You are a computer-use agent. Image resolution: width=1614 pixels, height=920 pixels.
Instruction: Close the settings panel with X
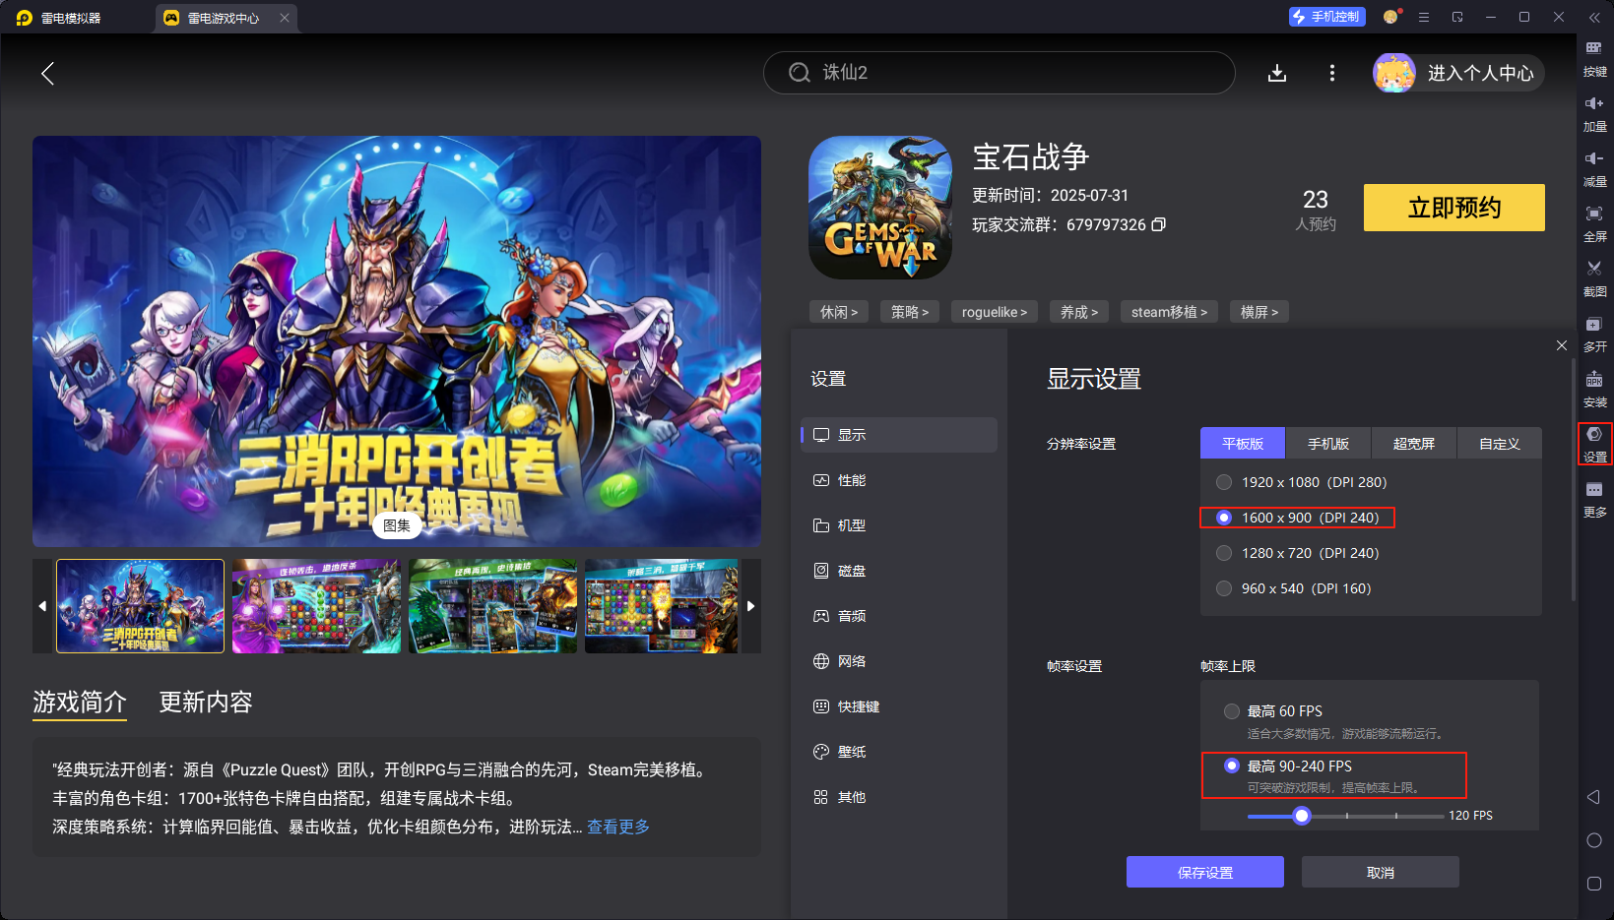coord(1562,345)
